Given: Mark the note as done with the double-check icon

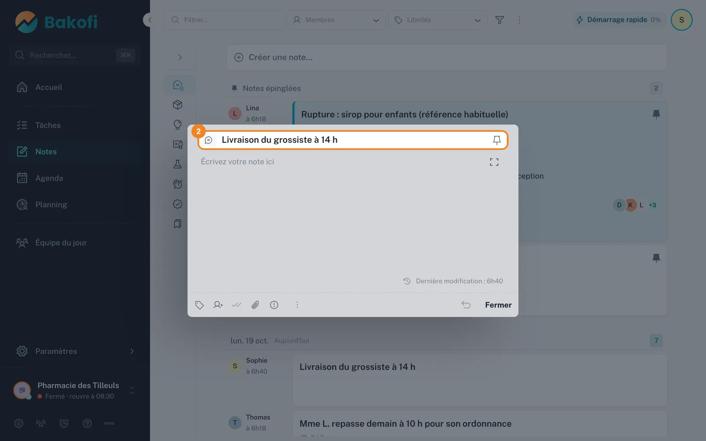Looking at the screenshot, I should pos(237,305).
